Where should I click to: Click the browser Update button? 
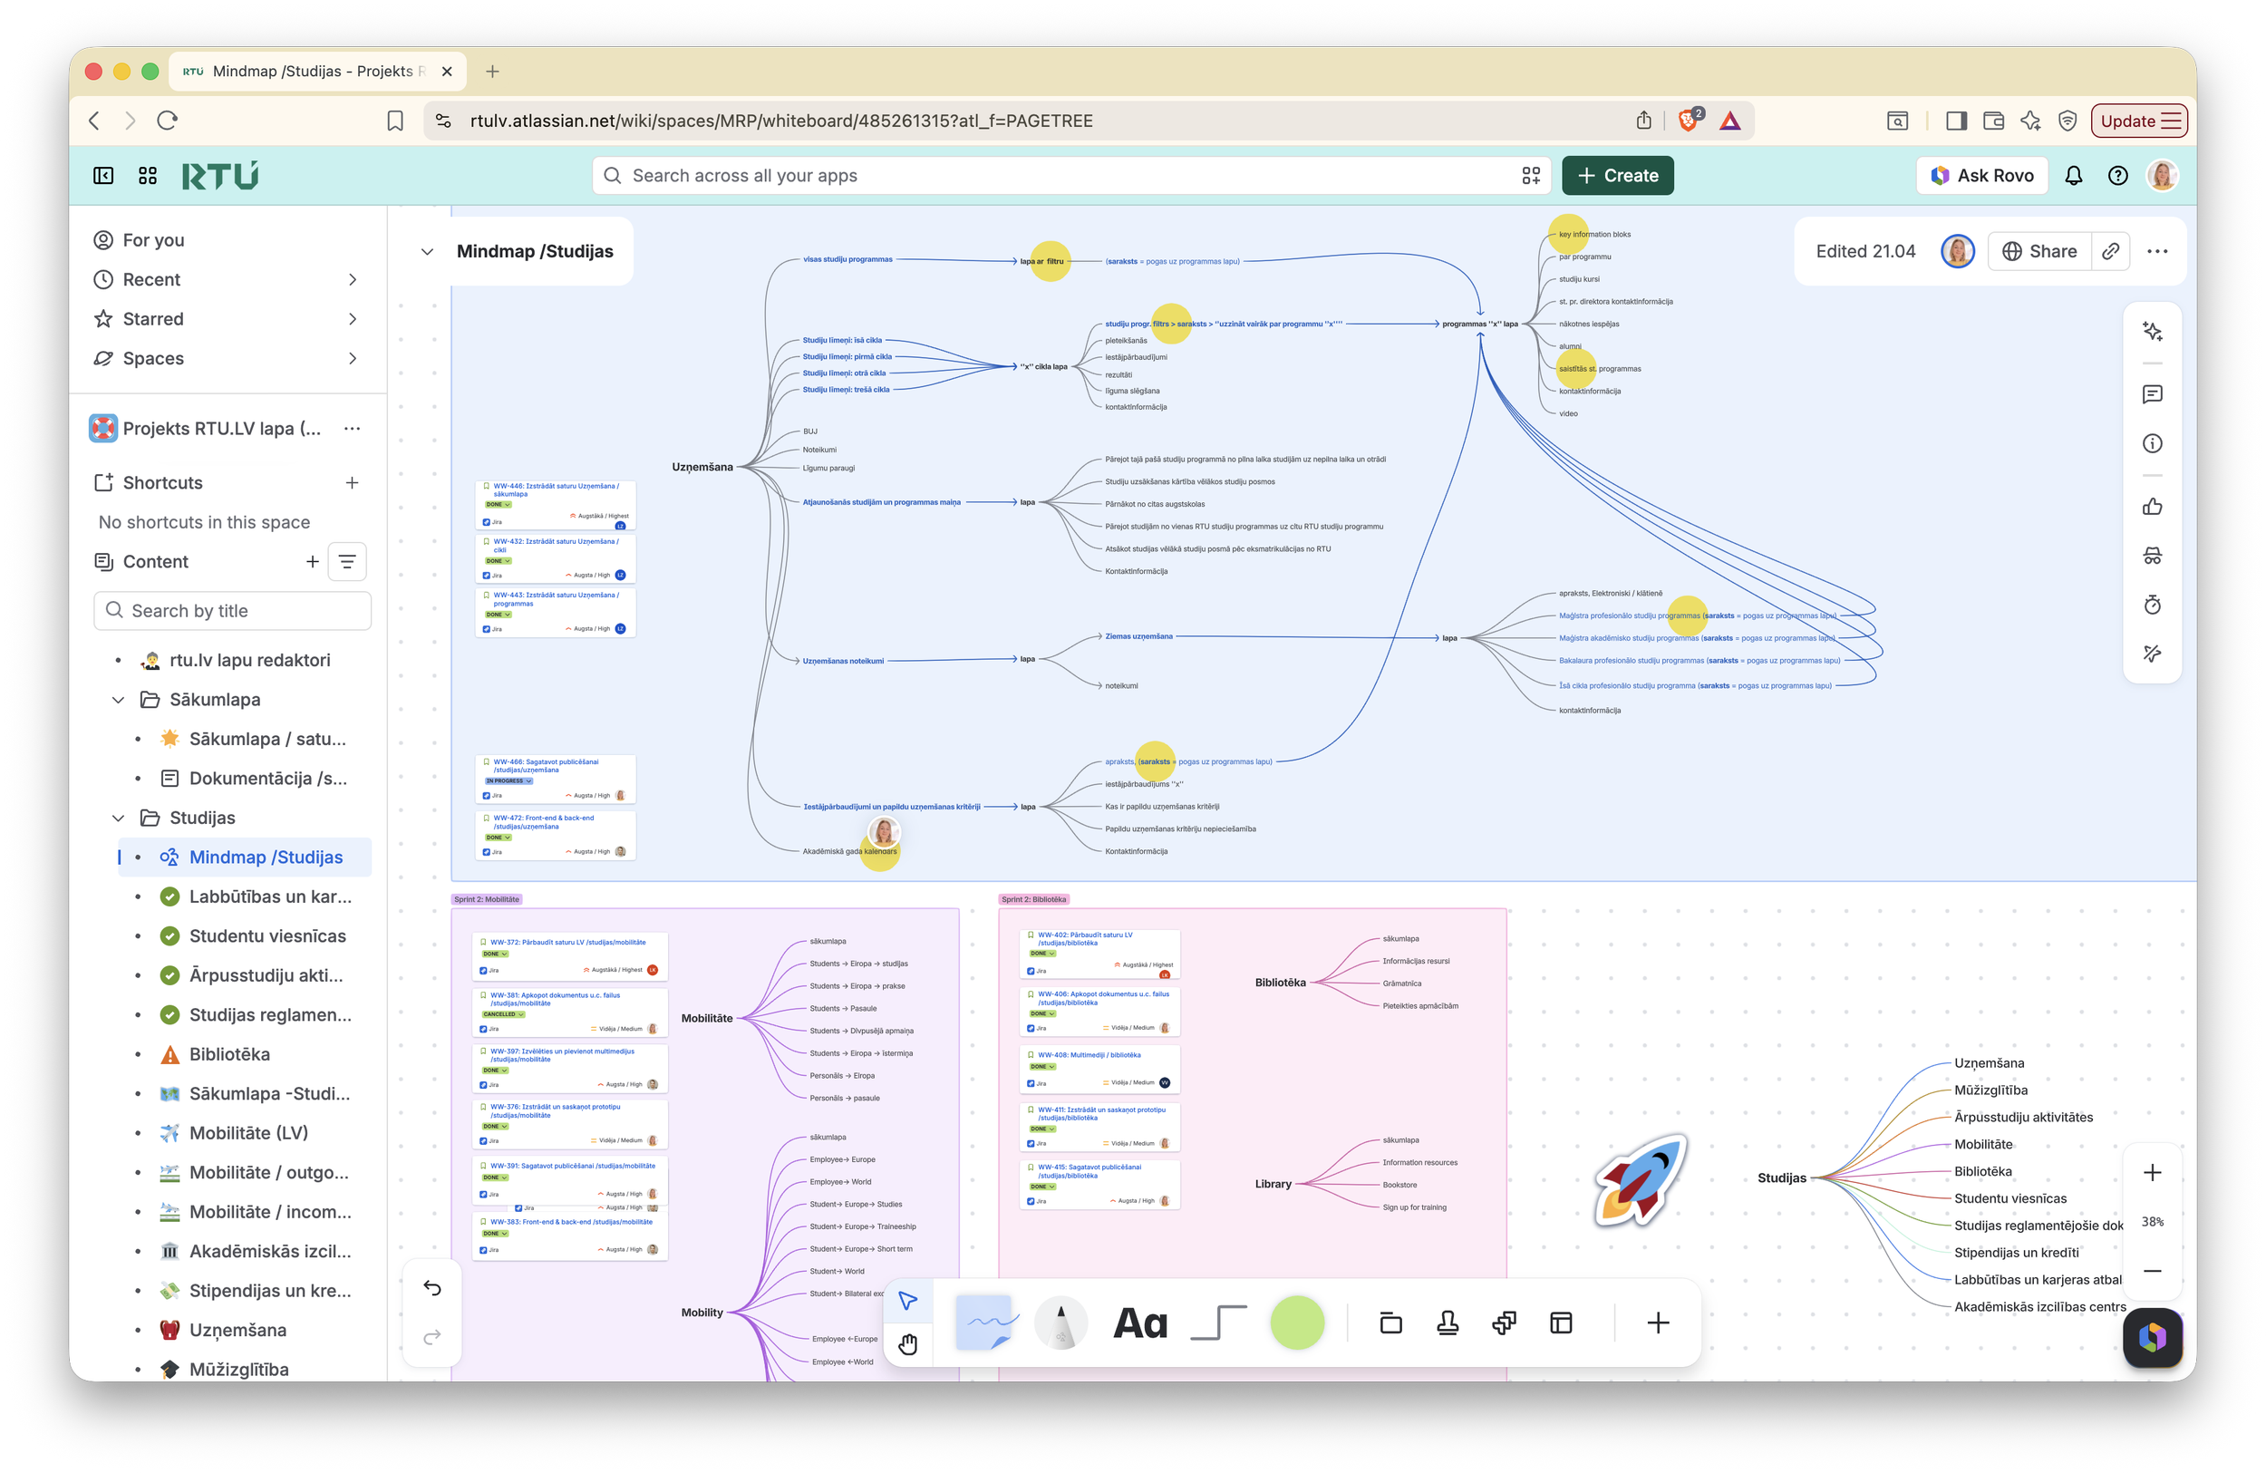(x=2137, y=121)
